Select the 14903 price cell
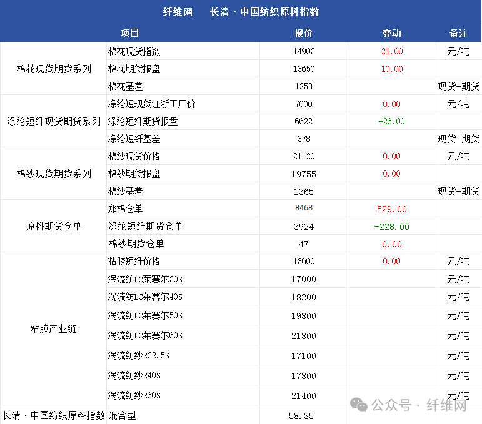Screen dimensions: 482x424 coord(303,51)
